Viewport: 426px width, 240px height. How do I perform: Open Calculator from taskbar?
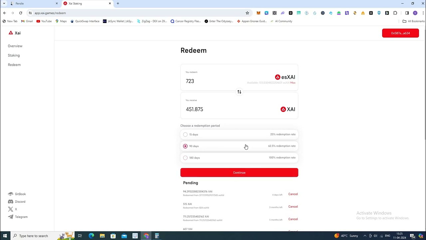(157, 236)
